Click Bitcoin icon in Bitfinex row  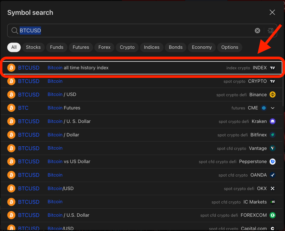(11, 135)
